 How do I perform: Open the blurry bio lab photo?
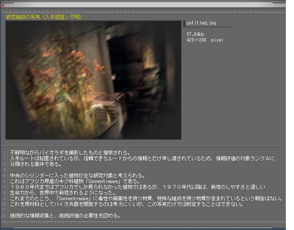pyautogui.click(x=93, y=80)
